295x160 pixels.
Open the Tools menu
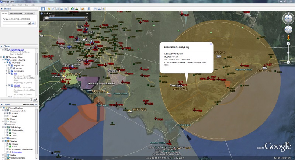point(20,5)
